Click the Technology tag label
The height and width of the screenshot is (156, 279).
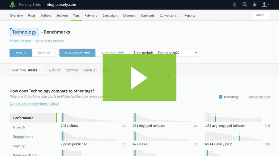pos(24,32)
